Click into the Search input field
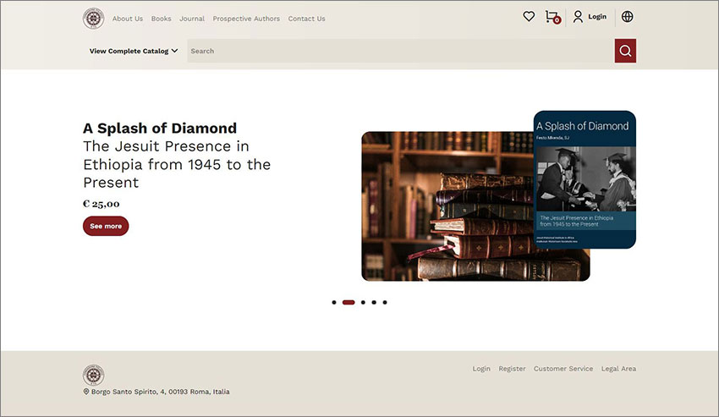This screenshot has width=719, height=417. click(398, 51)
